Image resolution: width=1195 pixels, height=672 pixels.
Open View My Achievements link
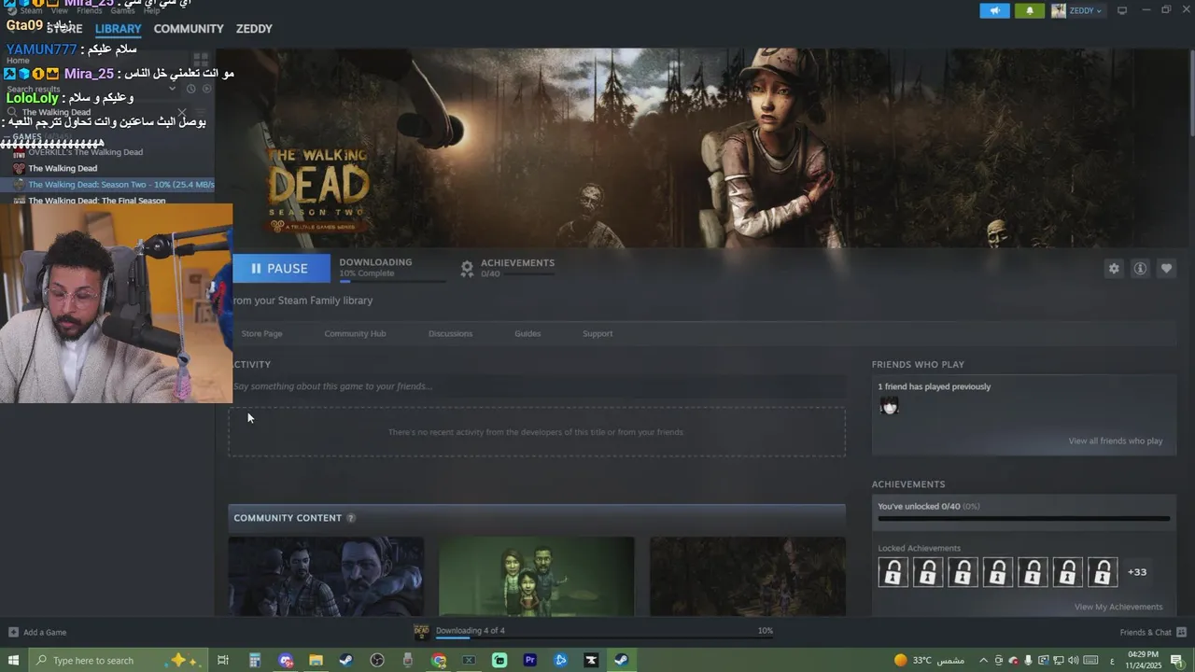click(1118, 607)
